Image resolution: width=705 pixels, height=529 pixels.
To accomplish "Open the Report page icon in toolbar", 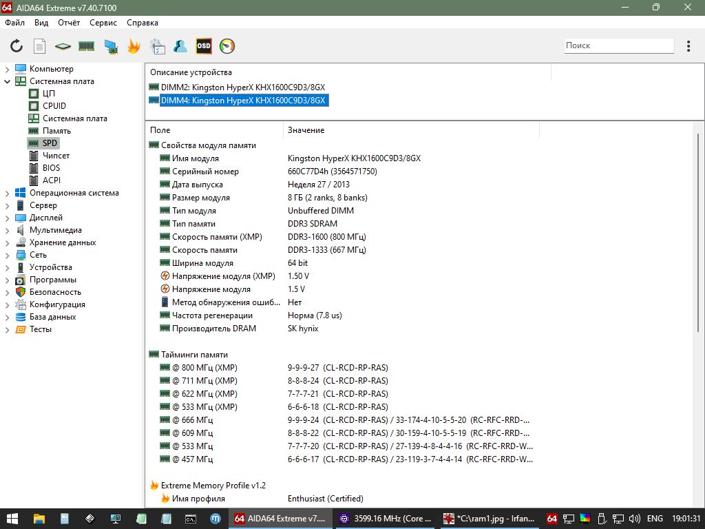I will pos(39,46).
